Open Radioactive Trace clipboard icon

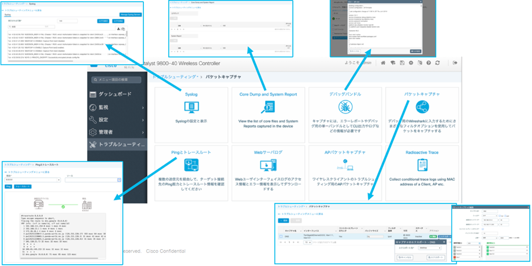[422, 165]
